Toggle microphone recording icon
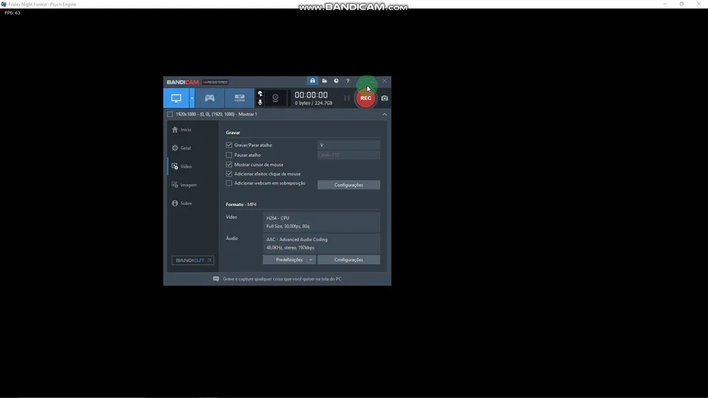 260,102
